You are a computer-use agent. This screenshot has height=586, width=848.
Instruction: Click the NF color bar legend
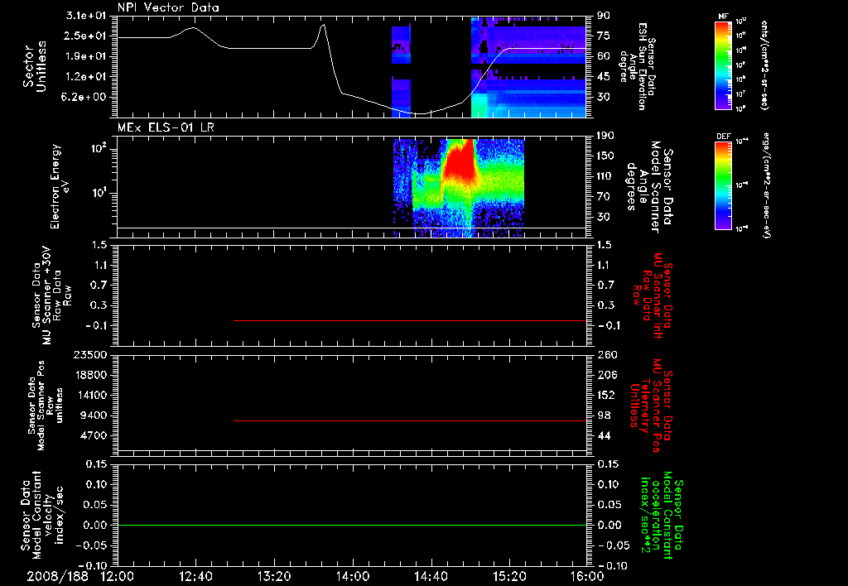point(724,65)
